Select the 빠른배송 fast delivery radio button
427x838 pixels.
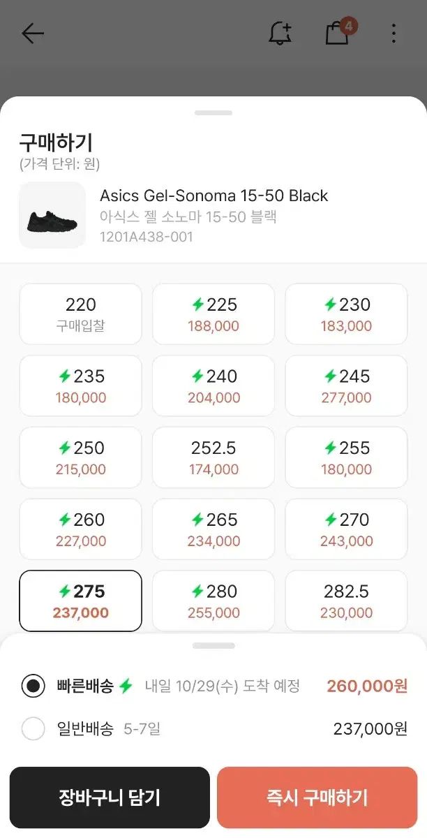(x=33, y=686)
